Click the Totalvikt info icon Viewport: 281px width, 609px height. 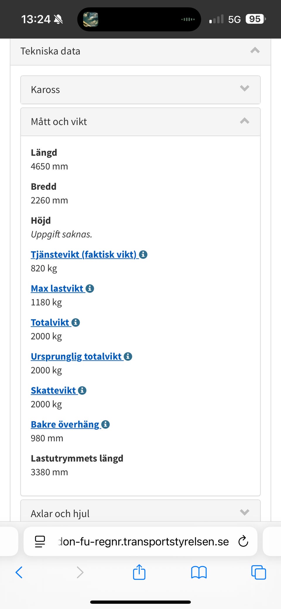pyautogui.click(x=76, y=322)
